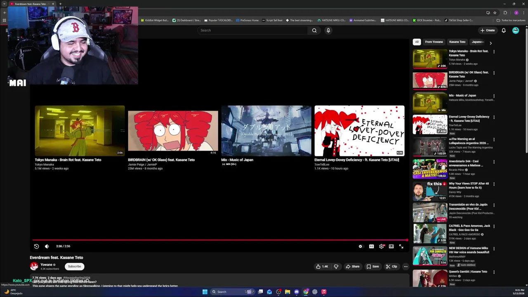Subscribe to Yowane channel
Viewport: 528px width, 297px height.
click(x=74, y=266)
